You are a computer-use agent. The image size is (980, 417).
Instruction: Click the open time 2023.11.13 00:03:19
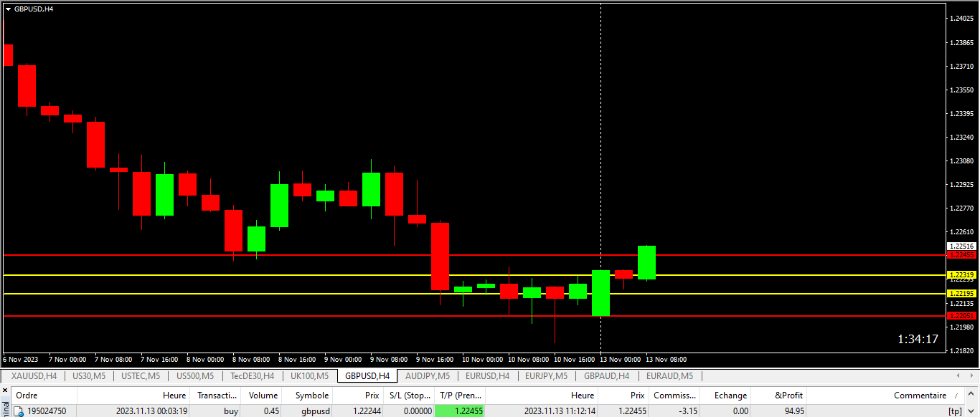click(151, 411)
